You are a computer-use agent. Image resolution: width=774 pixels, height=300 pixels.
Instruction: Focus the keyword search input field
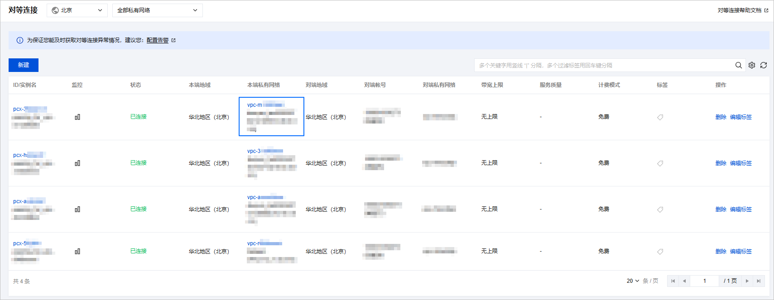click(x=605, y=65)
